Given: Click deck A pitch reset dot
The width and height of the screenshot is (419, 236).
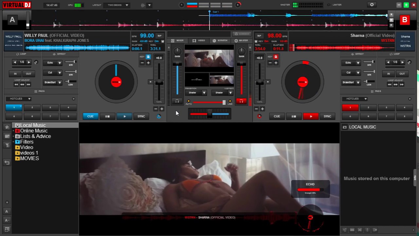Looking at the screenshot, I should (151, 82).
